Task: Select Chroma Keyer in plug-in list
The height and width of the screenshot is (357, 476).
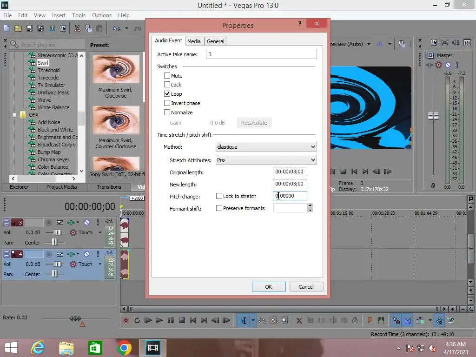Action: point(53,159)
